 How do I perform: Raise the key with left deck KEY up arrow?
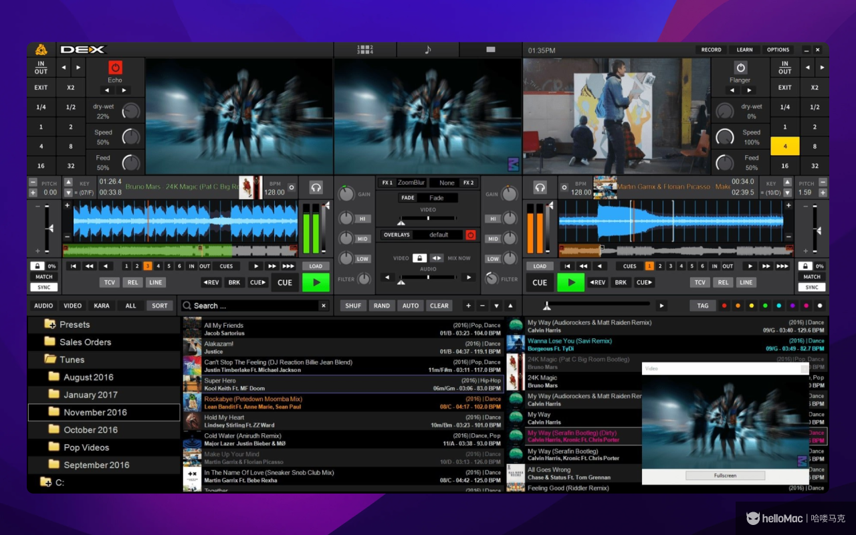click(x=68, y=183)
